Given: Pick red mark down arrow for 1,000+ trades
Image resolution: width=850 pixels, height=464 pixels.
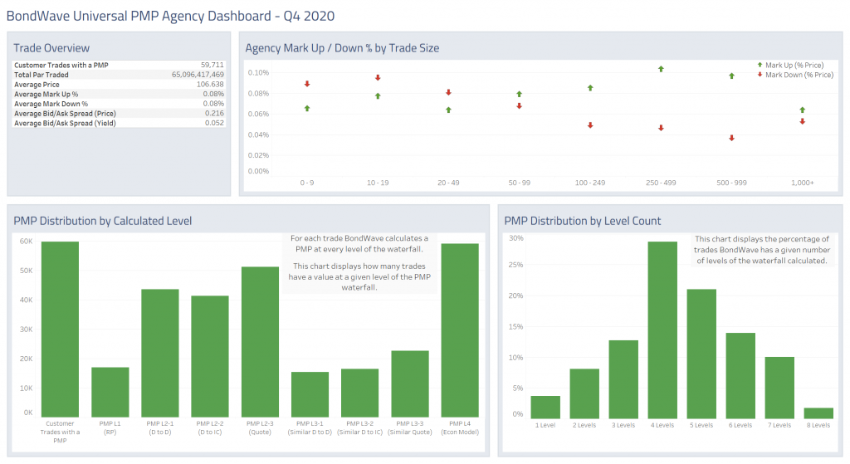Looking at the screenshot, I should 803,121.
